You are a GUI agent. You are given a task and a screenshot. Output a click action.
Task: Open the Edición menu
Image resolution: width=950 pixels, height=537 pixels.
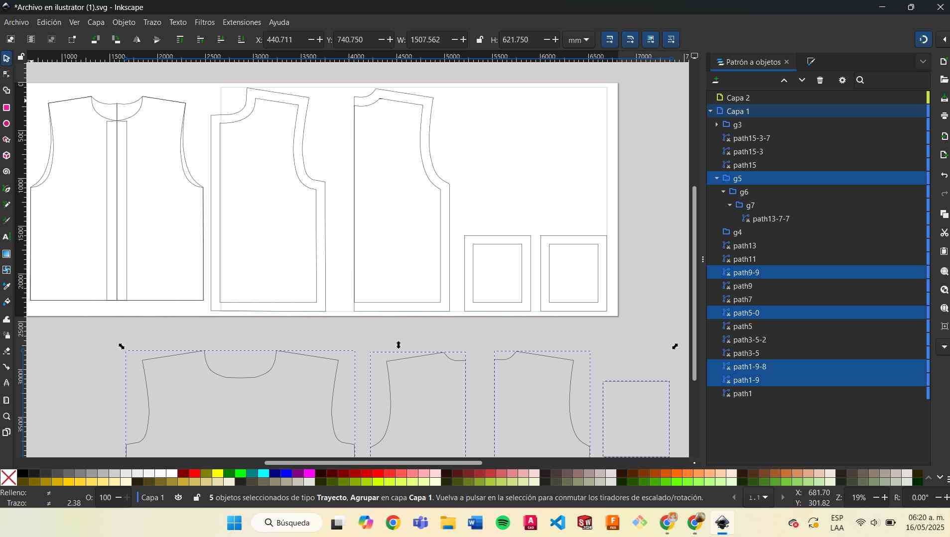pos(49,22)
